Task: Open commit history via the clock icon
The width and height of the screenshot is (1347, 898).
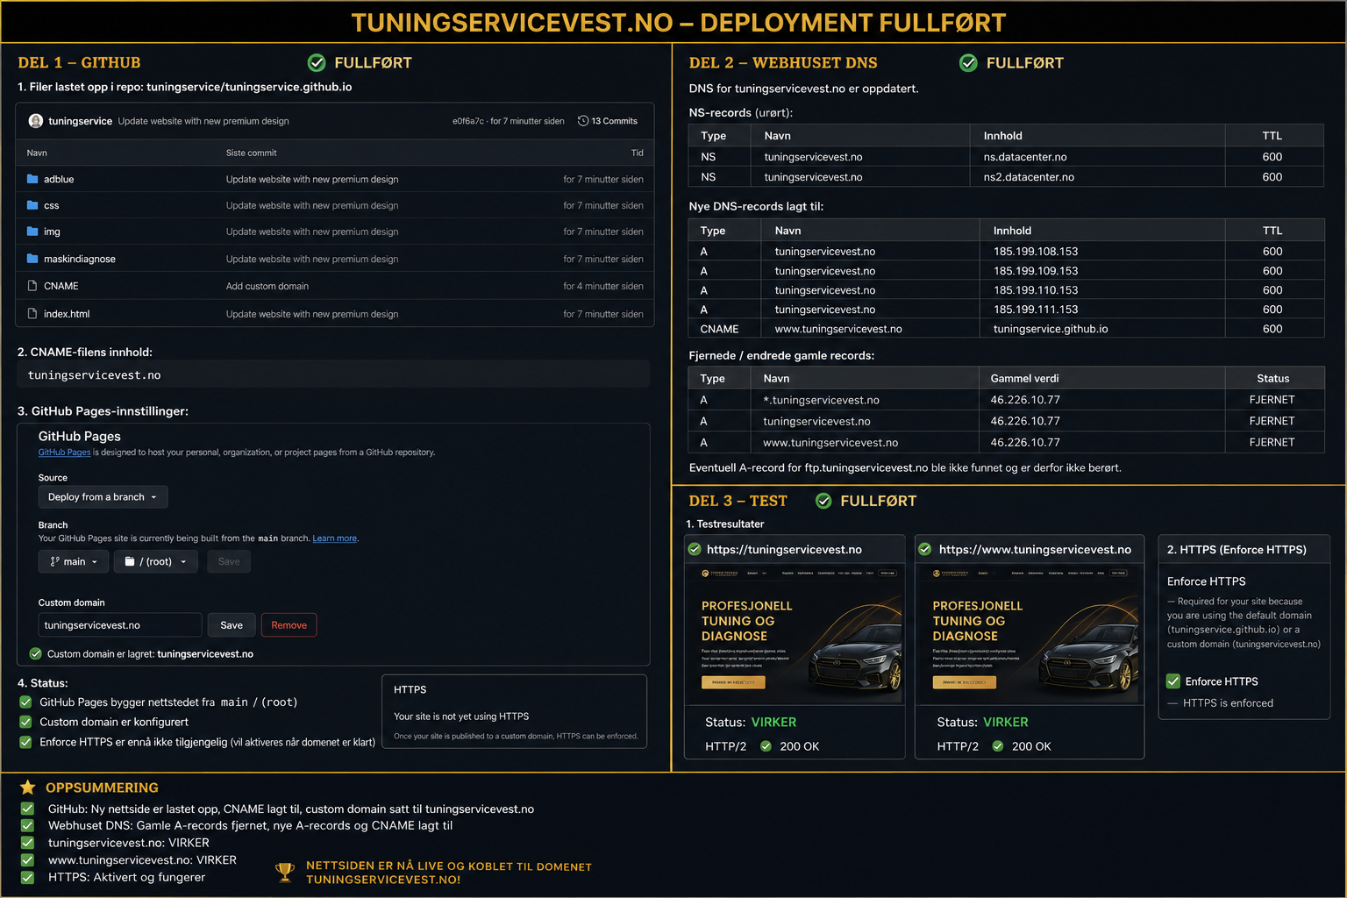Action: pyautogui.click(x=583, y=121)
